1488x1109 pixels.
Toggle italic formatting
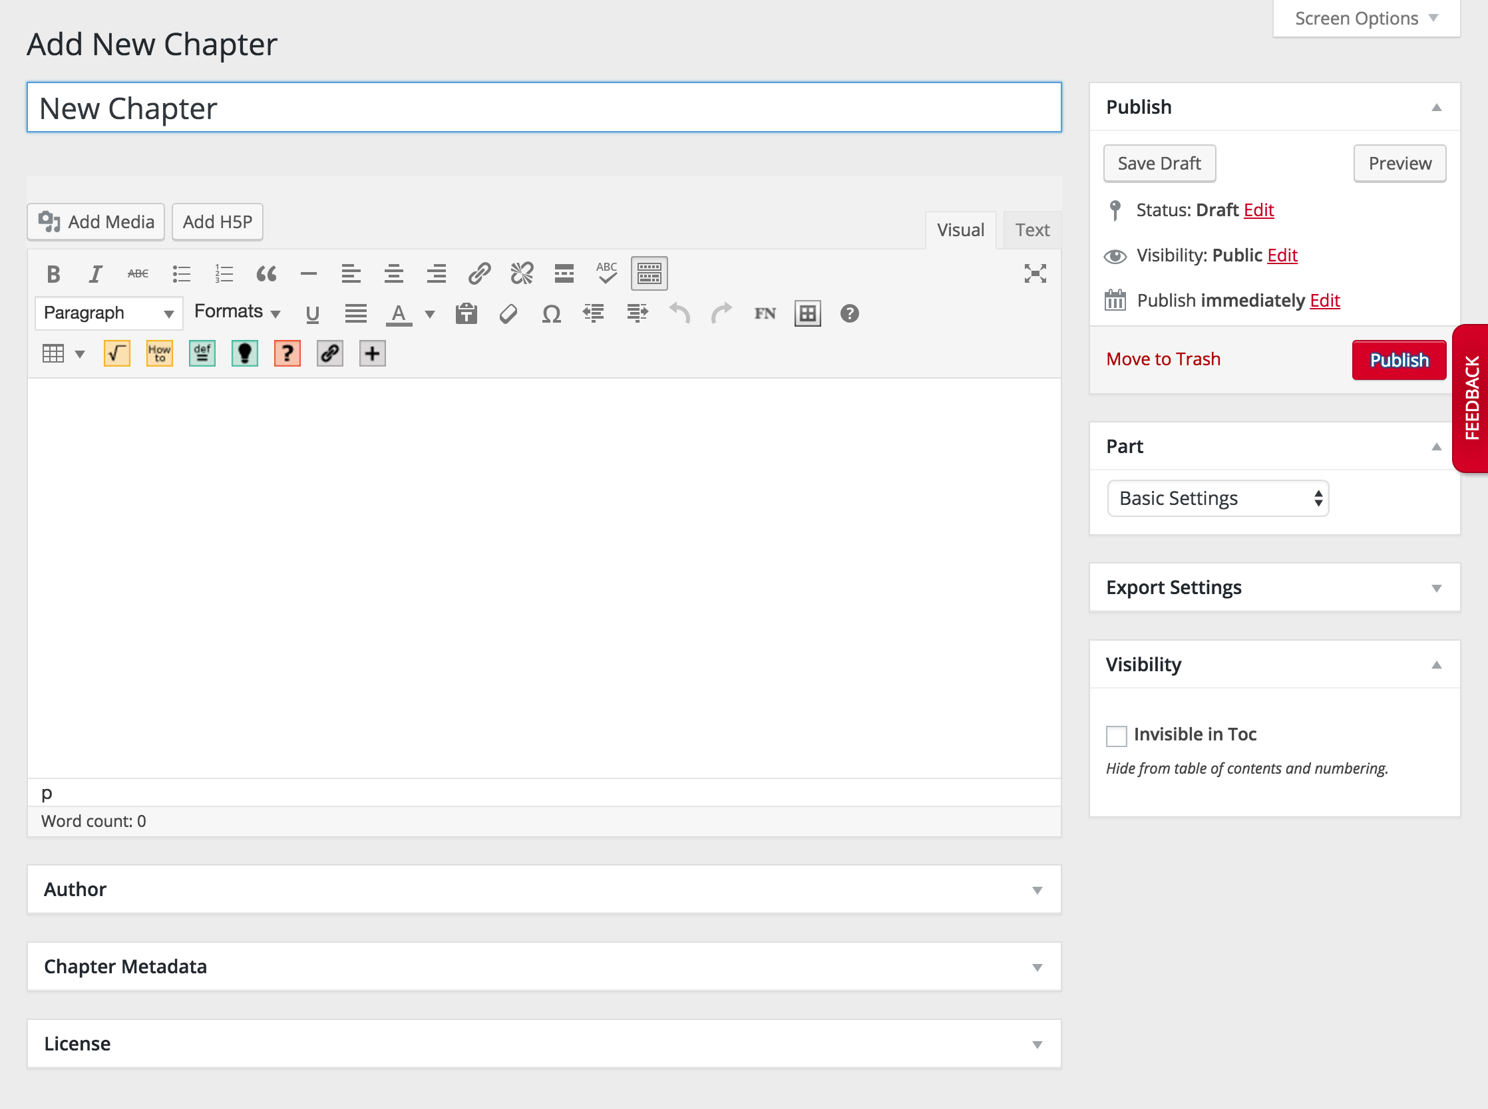[96, 274]
